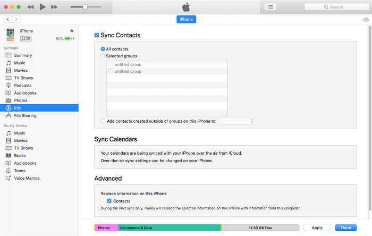Uncheck Contacts under Replace information
The image size is (372, 236).
point(109,201)
